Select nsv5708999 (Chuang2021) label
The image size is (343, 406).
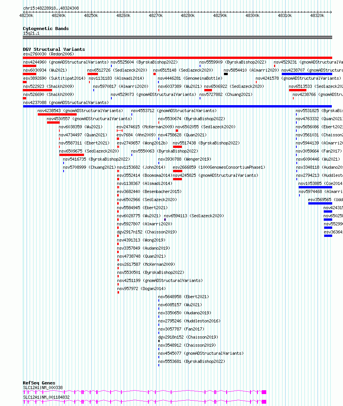pos(89,167)
